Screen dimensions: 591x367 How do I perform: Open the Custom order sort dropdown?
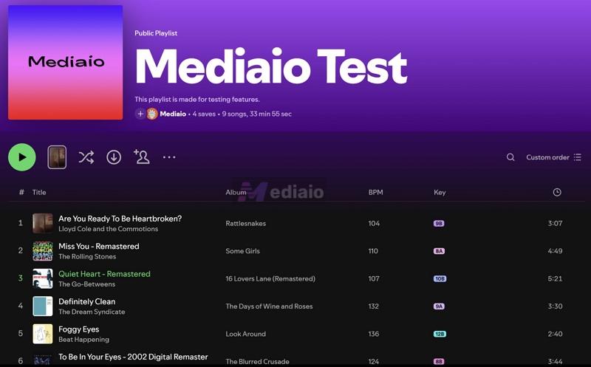click(x=553, y=157)
